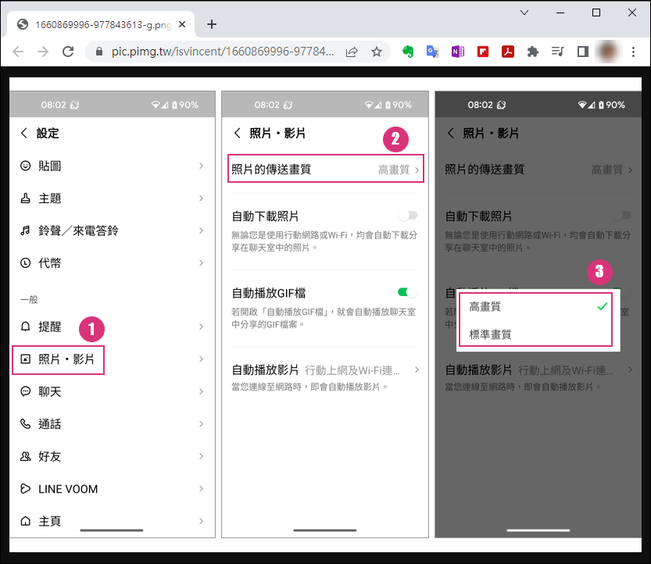Click the 好友 label
The image size is (651, 564).
[x=50, y=456]
